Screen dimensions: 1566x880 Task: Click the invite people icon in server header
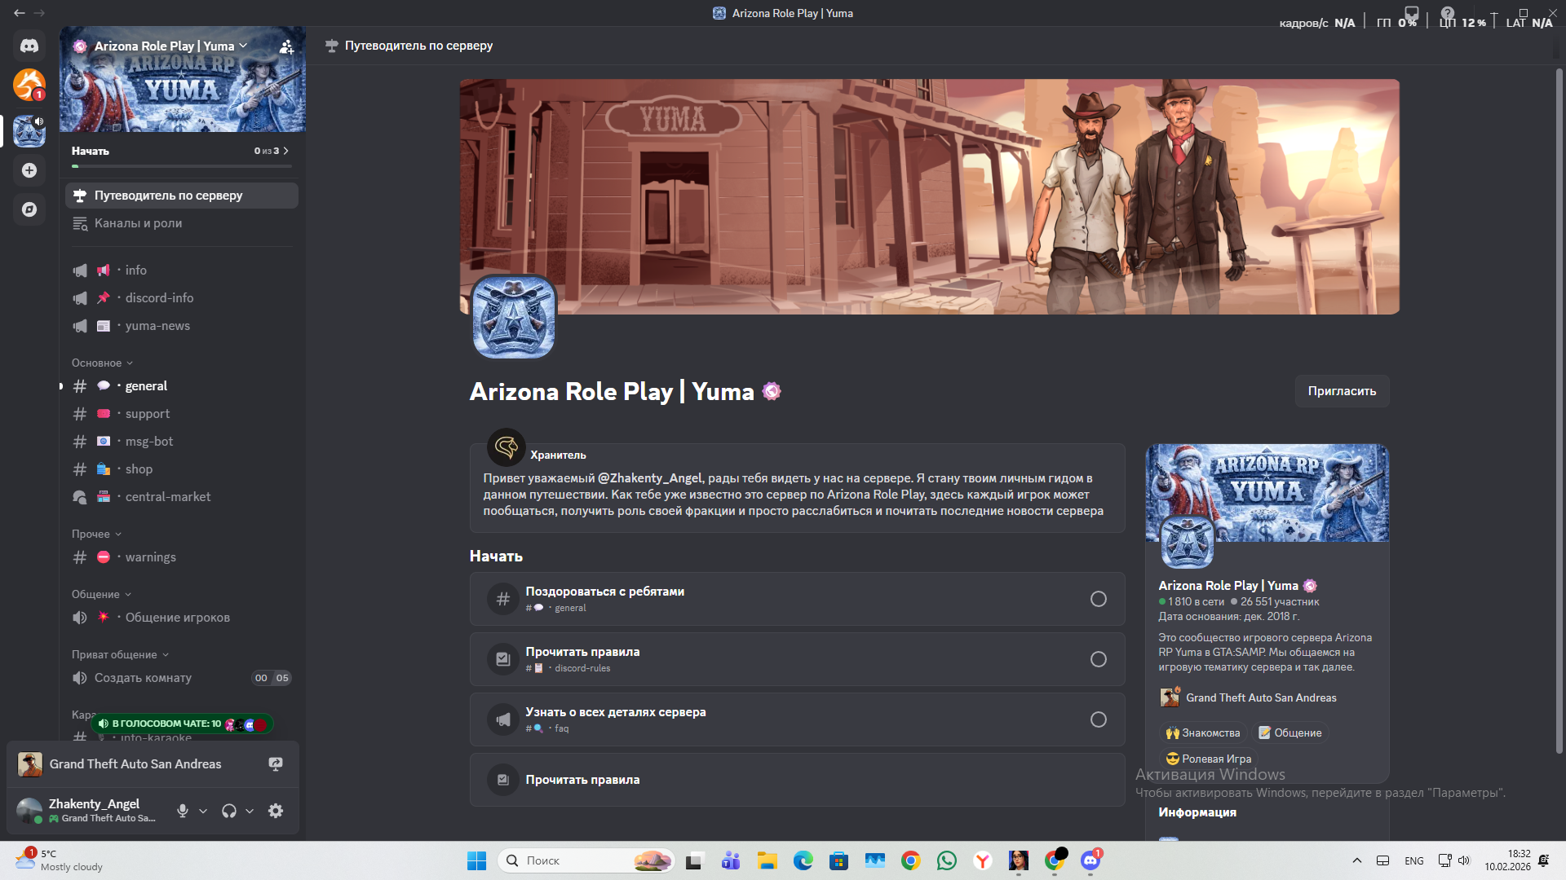pyautogui.click(x=286, y=46)
